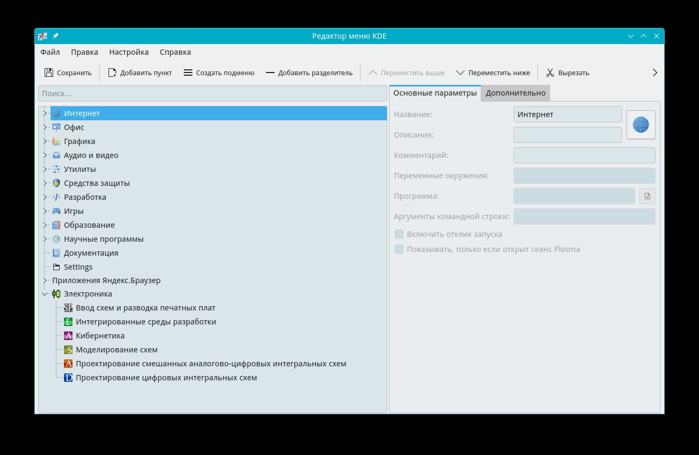
Task: Expand the Утилиты category
Action: tap(45, 169)
